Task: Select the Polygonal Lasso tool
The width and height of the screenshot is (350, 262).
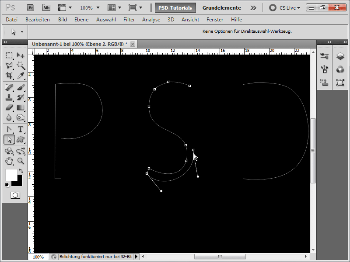Action: (x=9, y=65)
